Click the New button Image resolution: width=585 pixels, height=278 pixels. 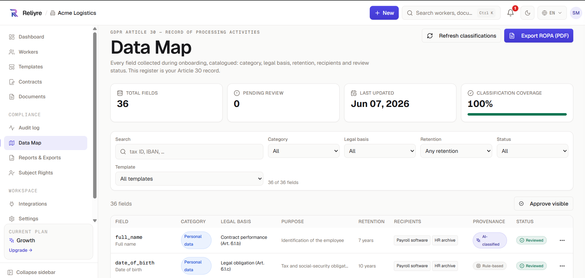pyautogui.click(x=384, y=13)
